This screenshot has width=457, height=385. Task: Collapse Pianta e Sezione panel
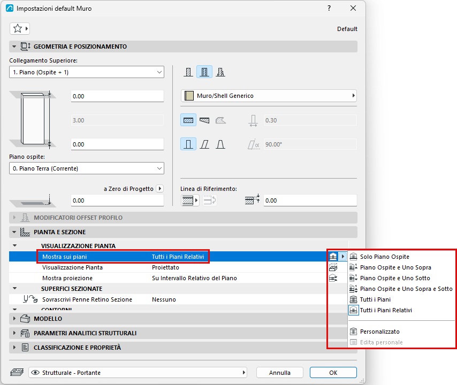tap(14, 232)
